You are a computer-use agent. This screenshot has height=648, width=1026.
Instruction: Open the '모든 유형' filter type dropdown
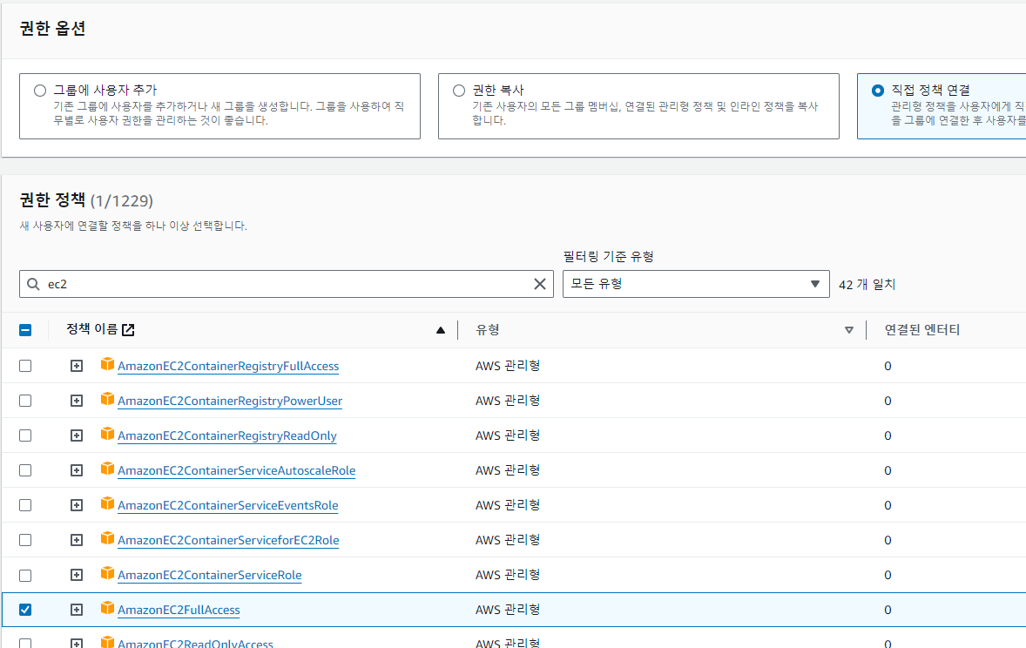point(696,284)
